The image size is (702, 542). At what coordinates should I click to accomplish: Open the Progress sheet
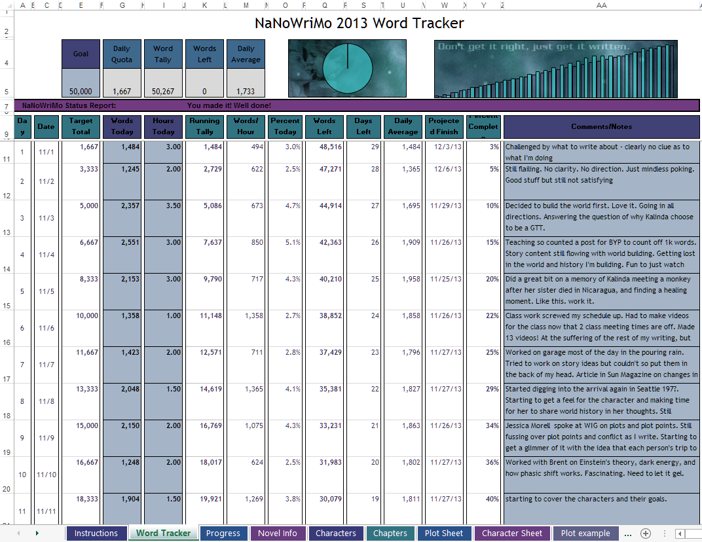(x=224, y=533)
